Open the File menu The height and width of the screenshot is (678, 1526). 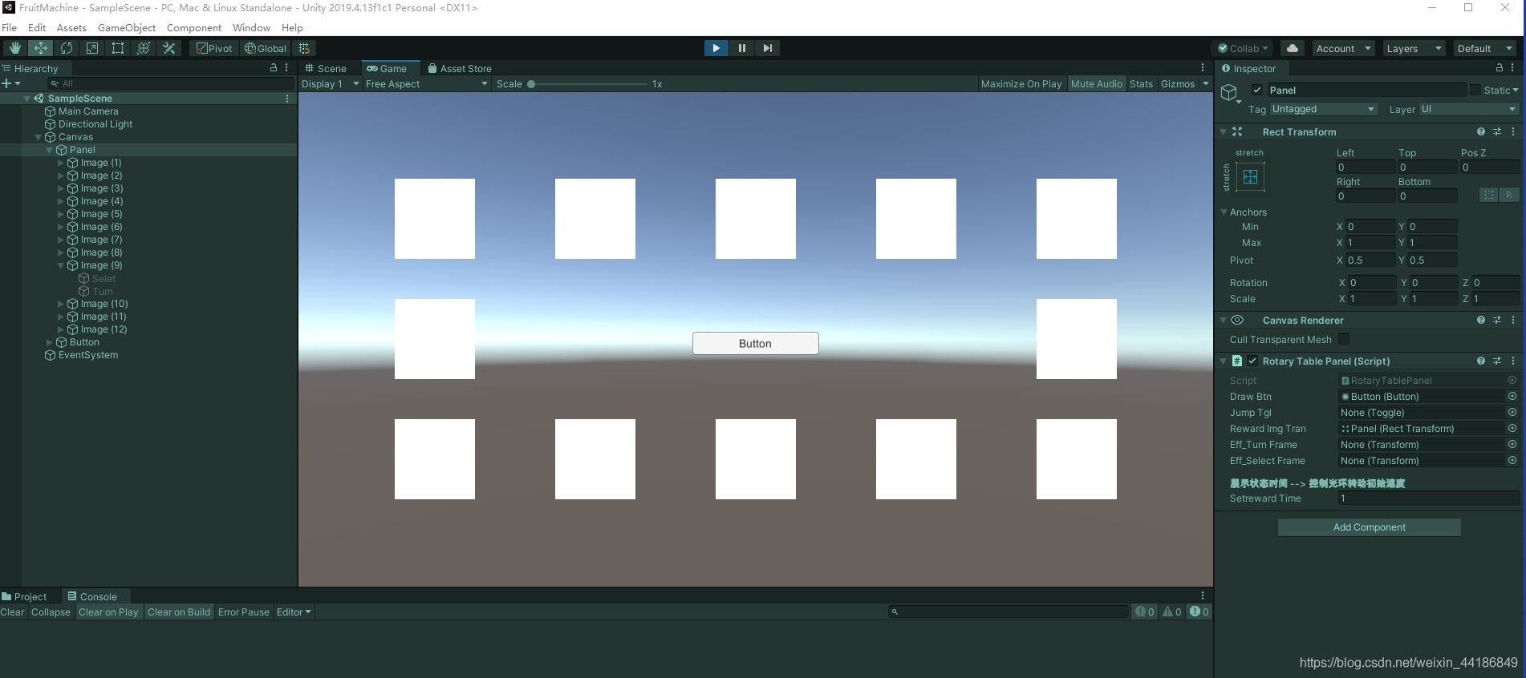(10, 27)
